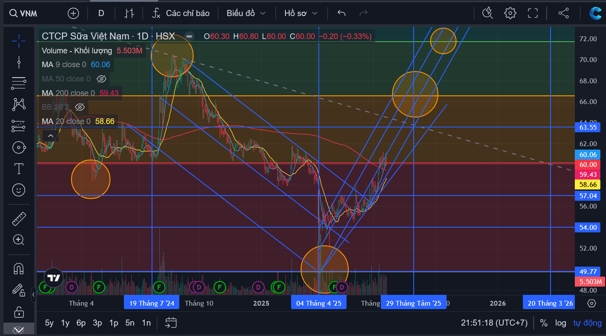Open chart settings gear in top toolbar
This screenshot has height=336, width=606.
tap(510, 13)
